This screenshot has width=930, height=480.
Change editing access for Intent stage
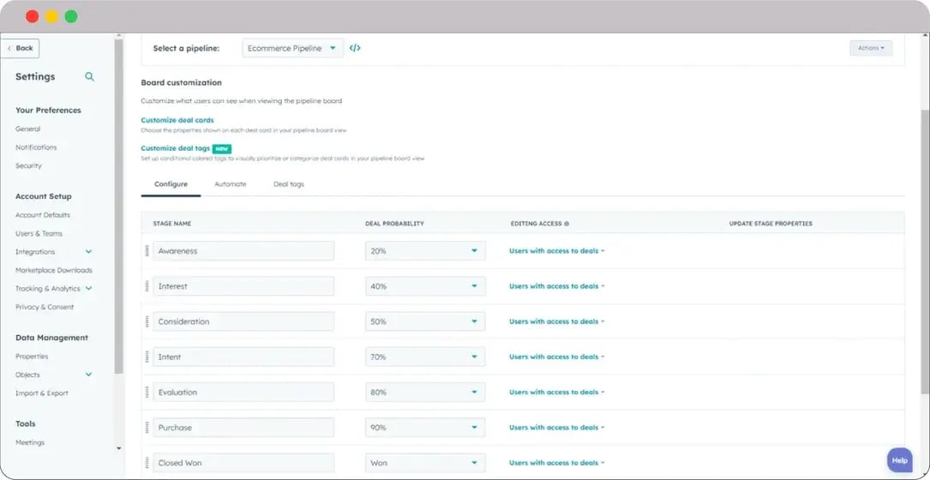(x=556, y=357)
